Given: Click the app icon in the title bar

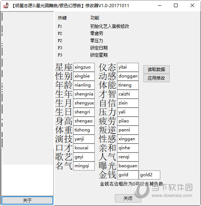Looking at the screenshot, I should 6,5.
